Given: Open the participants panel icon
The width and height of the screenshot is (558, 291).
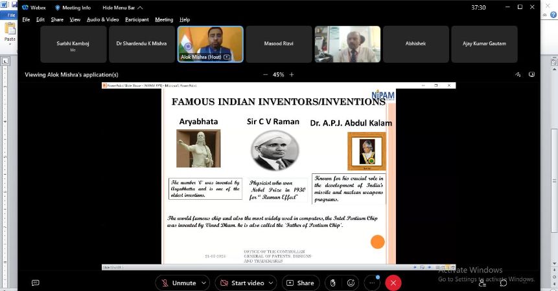Looking at the screenshot, I should click(x=483, y=283).
